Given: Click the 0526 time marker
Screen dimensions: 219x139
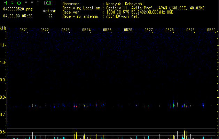Looking at the screenshot, I should [128, 30].
